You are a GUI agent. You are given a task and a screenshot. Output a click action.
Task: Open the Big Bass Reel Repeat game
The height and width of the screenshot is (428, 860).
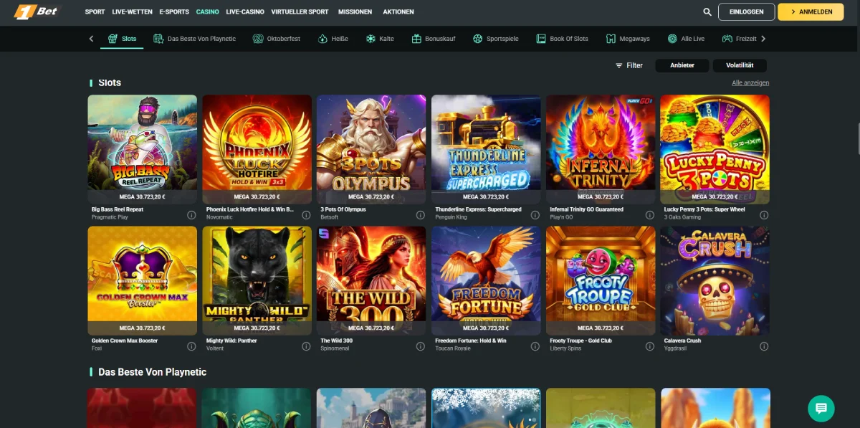click(x=143, y=149)
